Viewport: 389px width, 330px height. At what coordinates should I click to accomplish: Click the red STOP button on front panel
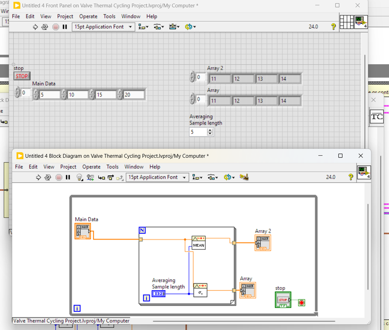tap(22, 76)
